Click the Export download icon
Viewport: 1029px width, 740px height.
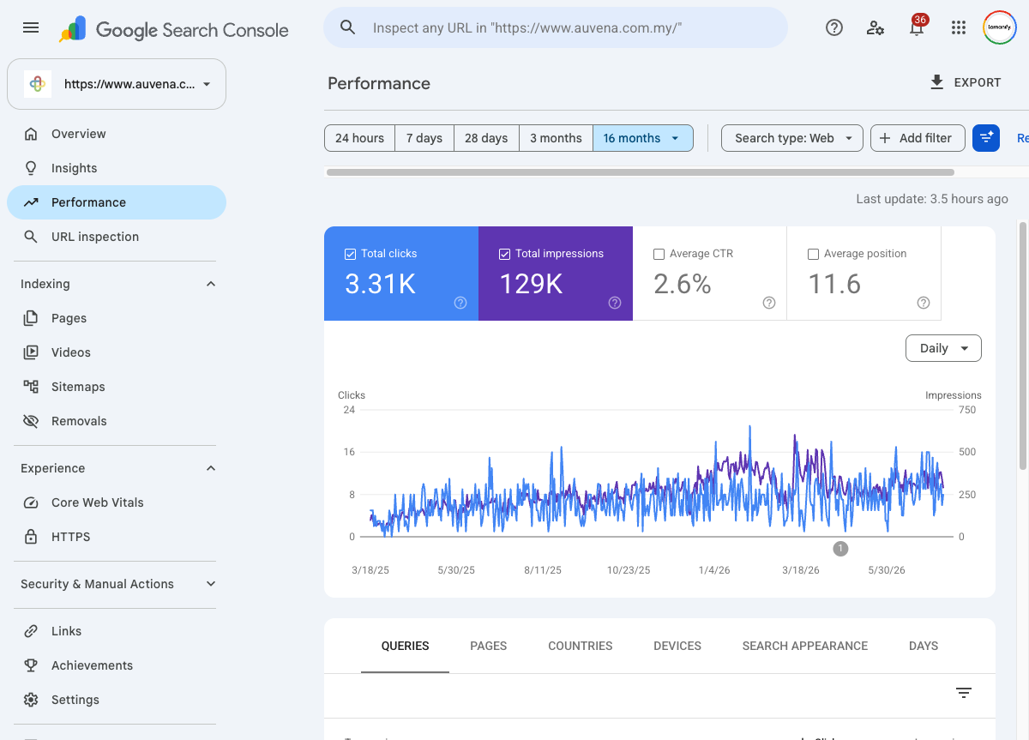click(937, 82)
